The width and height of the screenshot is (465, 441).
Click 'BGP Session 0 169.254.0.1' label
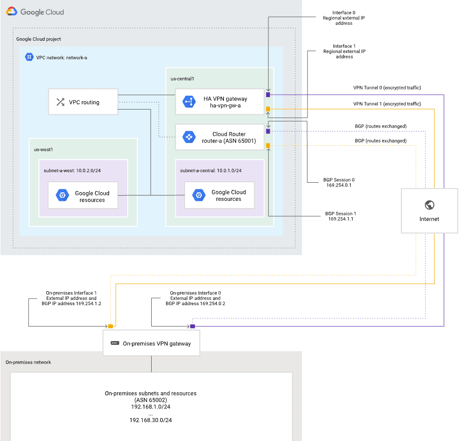coord(339,182)
